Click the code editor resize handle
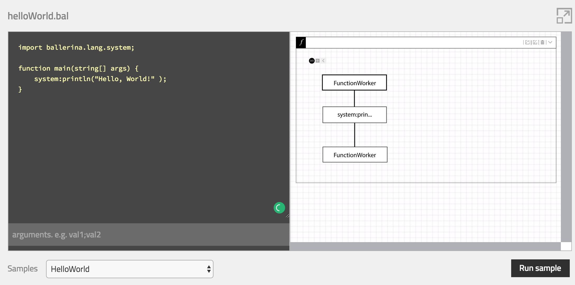Image resolution: width=575 pixels, height=285 pixels. tap(287, 215)
